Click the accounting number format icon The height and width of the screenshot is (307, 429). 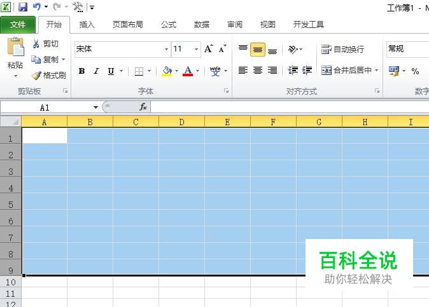click(394, 71)
